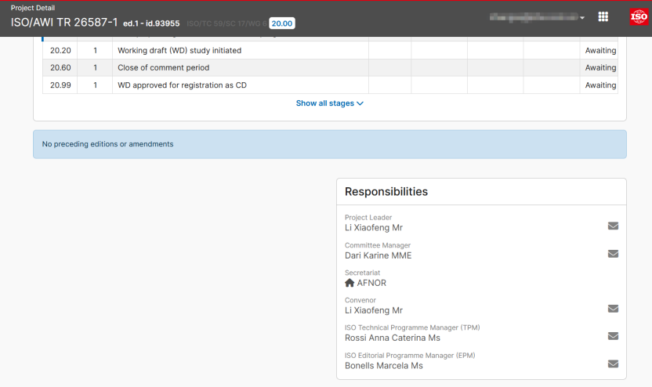Click mail icon for Rossi Anna Caterina

coord(613,336)
